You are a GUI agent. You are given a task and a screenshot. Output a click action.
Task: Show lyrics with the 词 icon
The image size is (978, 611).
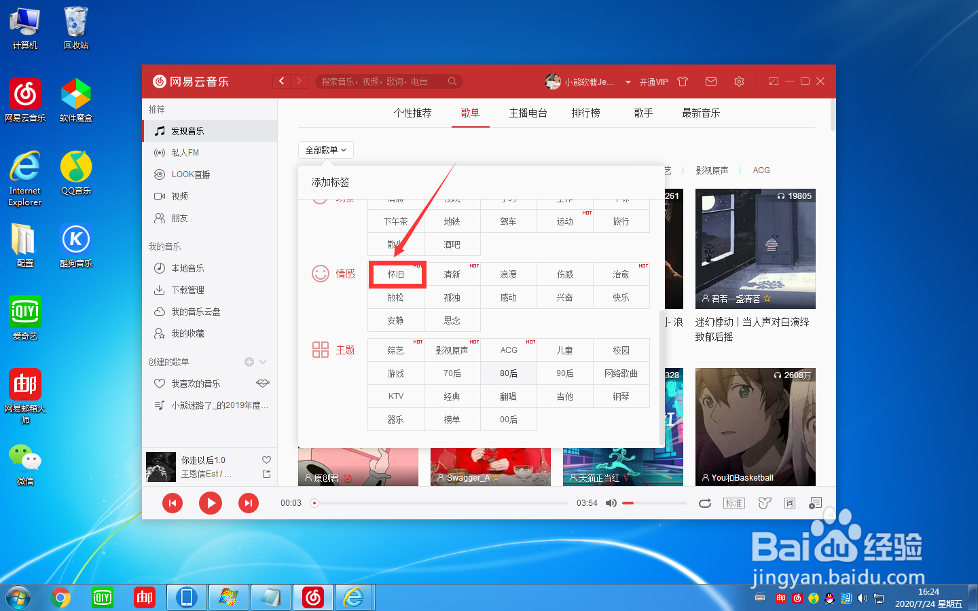pyautogui.click(x=790, y=503)
